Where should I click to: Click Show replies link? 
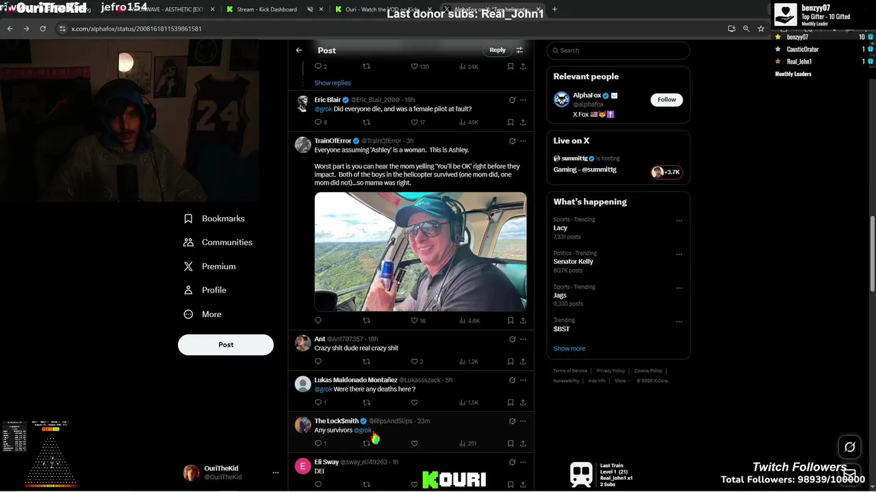(x=333, y=83)
